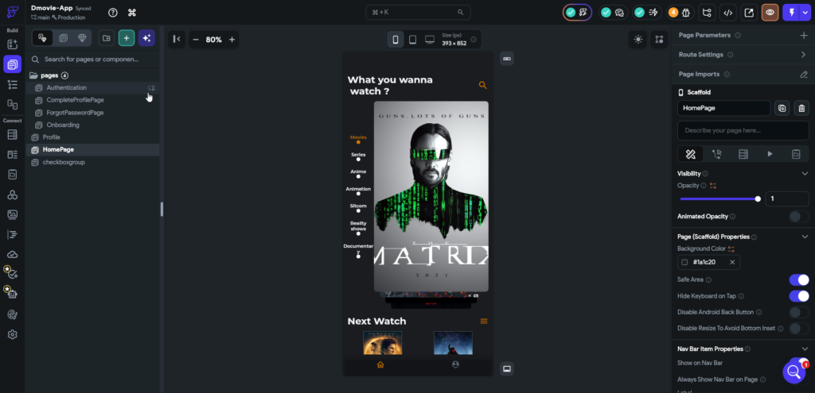Open the Theme Settings palette icon
815x393 pixels.
[x=13, y=314]
